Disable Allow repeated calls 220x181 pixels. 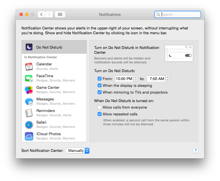click(100, 114)
